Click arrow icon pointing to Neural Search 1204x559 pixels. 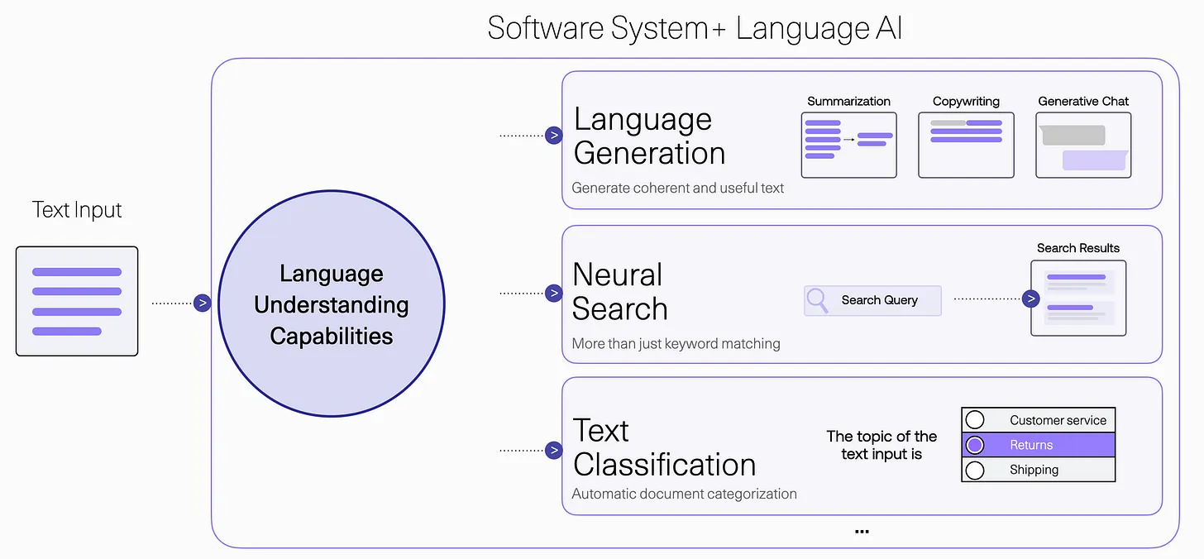click(x=554, y=293)
